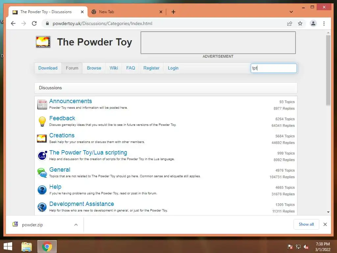Switch to the New Tab tab
This screenshot has width=337, height=253.
(x=127, y=12)
